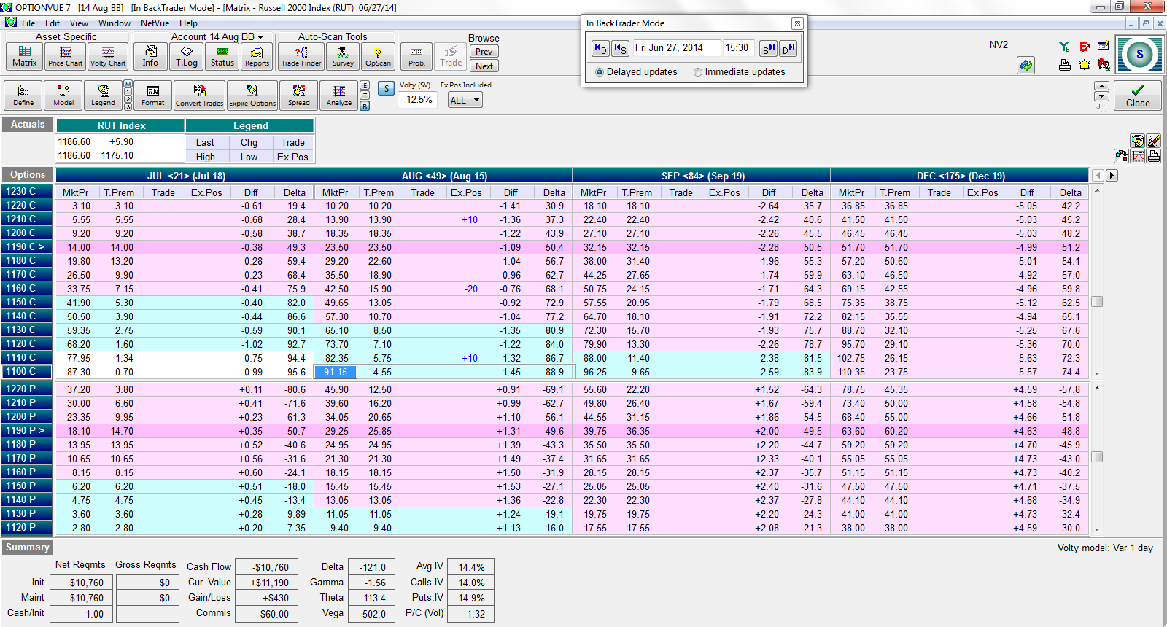Show next expiration columns with right arrow
The width and height of the screenshot is (1167, 627).
(1112, 175)
